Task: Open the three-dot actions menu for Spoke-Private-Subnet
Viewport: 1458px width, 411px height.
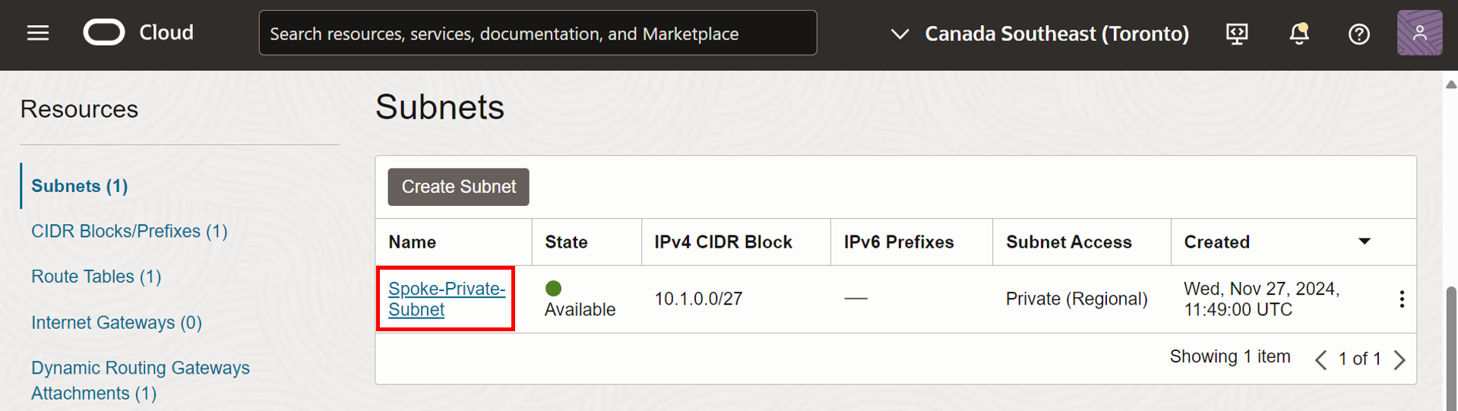Action: click(x=1402, y=299)
